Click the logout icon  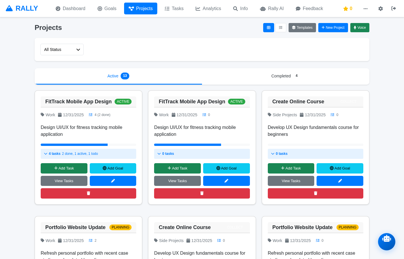[x=393, y=9]
